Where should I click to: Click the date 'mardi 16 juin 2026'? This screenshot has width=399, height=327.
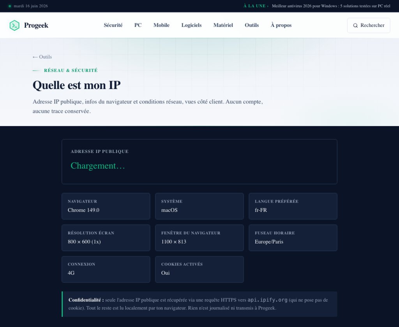31,6
